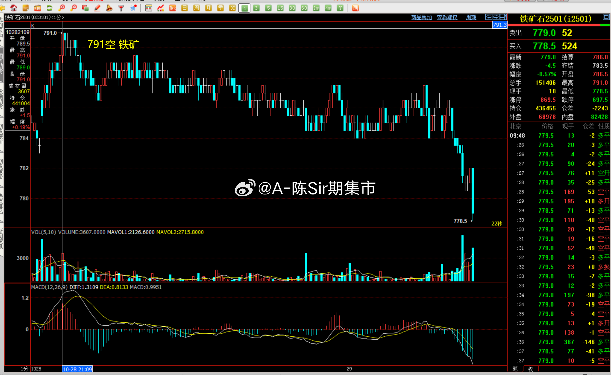Open the red 画 drawing tools icon
The image size is (611, 375).
(355, 8)
